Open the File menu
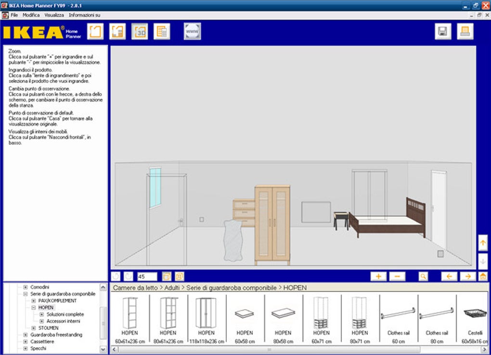Image resolution: width=491 pixels, height=355 pixels. click(14, 15)
